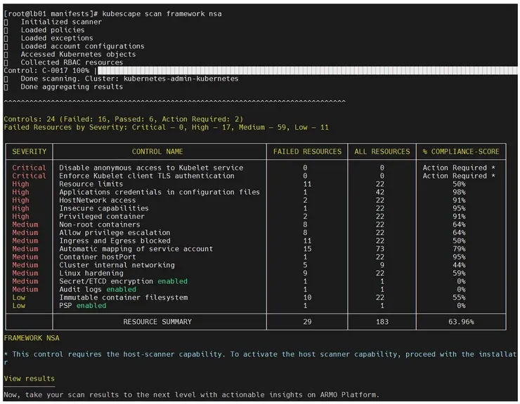Select 'Applications credentials in configuration files' control

click(160, 192)
